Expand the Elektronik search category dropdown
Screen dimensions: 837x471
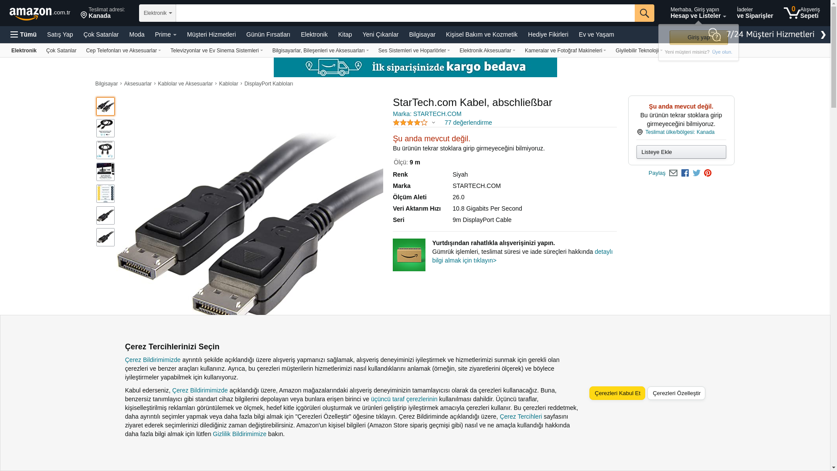[x=157, y=13]
